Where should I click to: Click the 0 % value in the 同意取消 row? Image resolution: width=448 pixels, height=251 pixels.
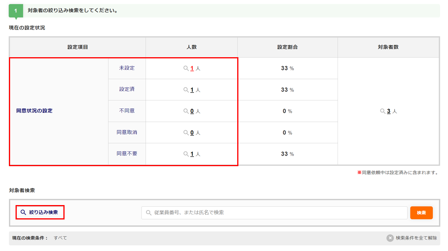[x=287, y=133]
